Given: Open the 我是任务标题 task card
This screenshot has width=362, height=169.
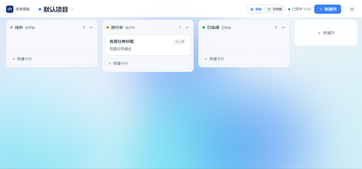Looking at the screenshot, I should (x=148, y=45).
